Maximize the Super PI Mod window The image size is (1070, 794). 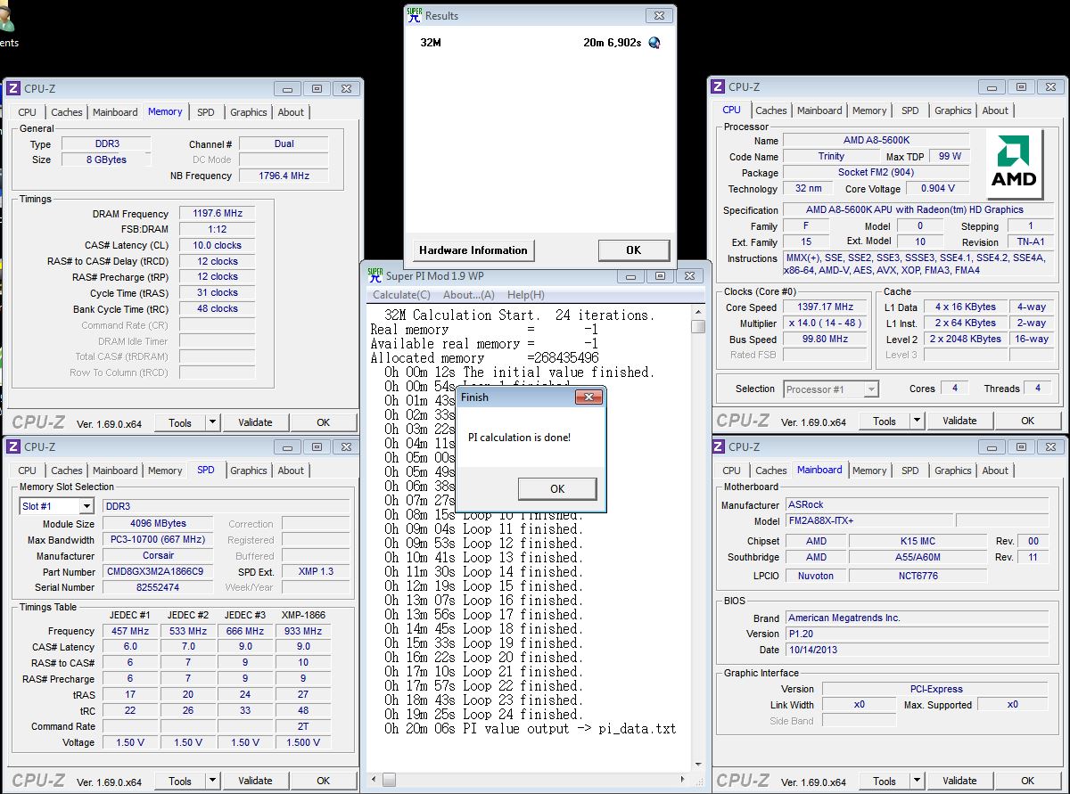point(661,275)
